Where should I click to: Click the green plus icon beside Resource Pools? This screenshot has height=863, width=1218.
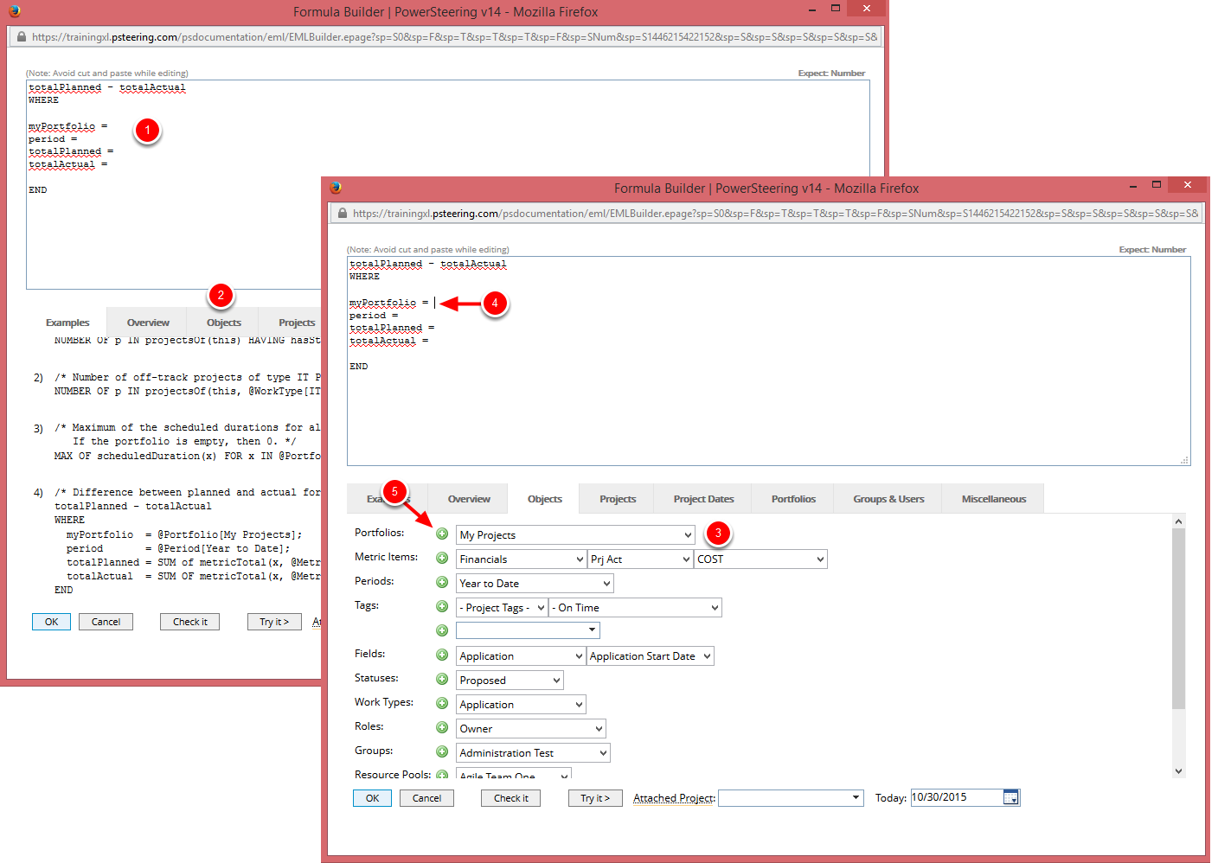point(442,774)
